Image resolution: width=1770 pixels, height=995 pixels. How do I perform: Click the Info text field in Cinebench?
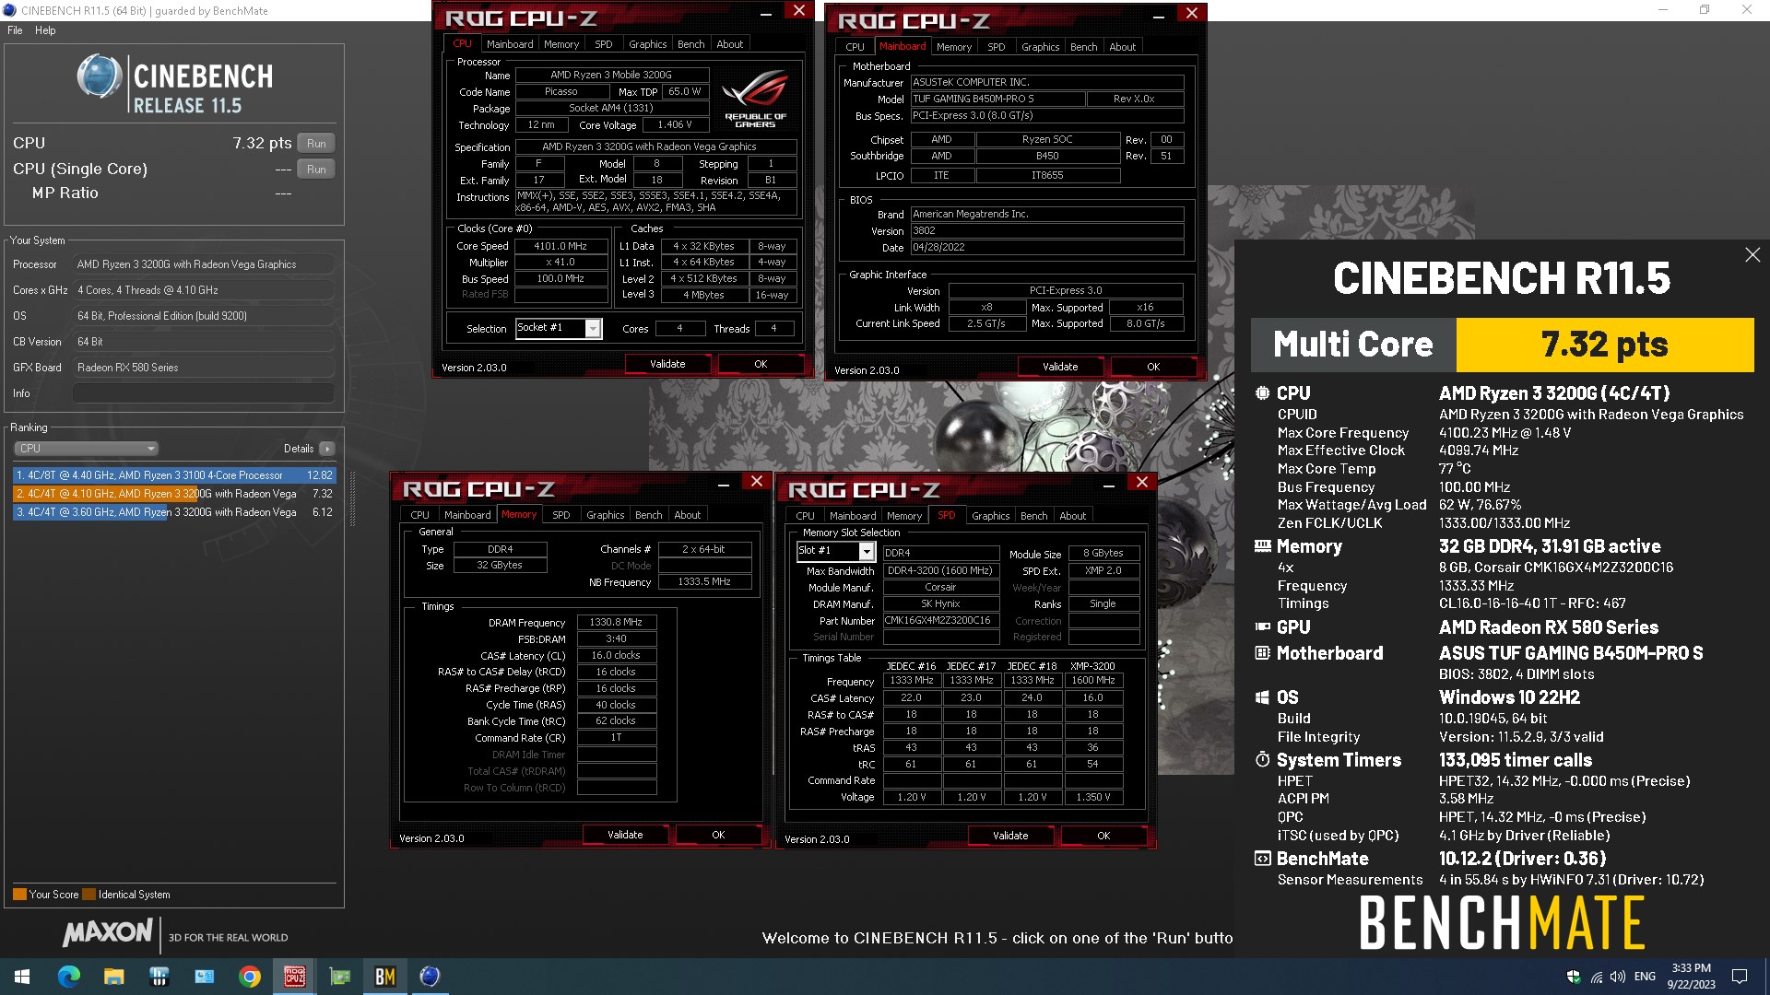(203, 393)
